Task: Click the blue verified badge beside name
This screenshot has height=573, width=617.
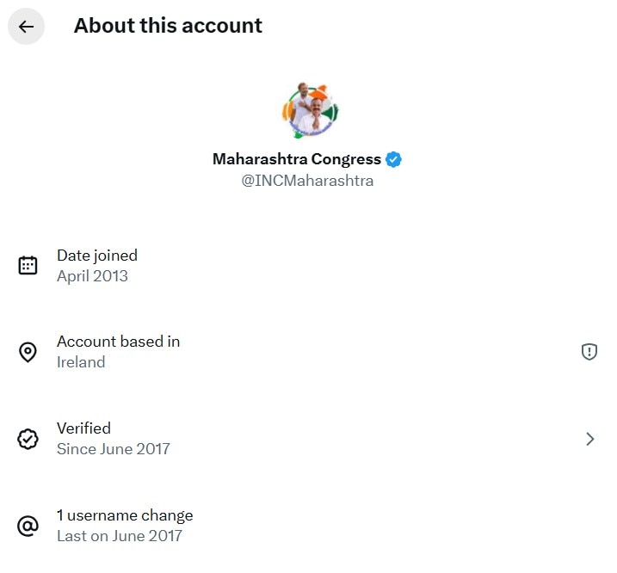Action: pos(394,159)
